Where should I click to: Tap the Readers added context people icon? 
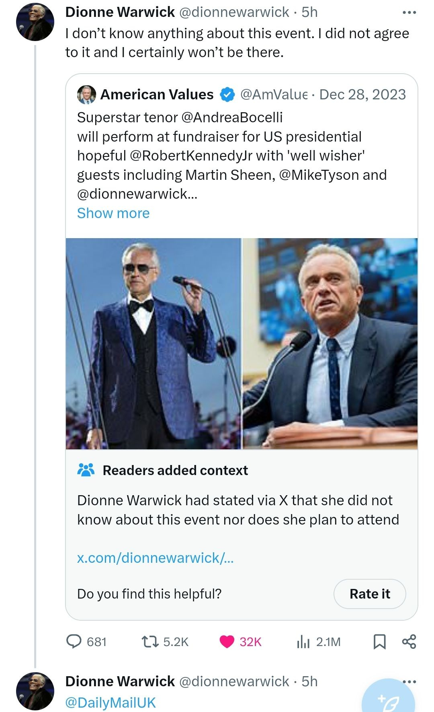click(86, 470)
